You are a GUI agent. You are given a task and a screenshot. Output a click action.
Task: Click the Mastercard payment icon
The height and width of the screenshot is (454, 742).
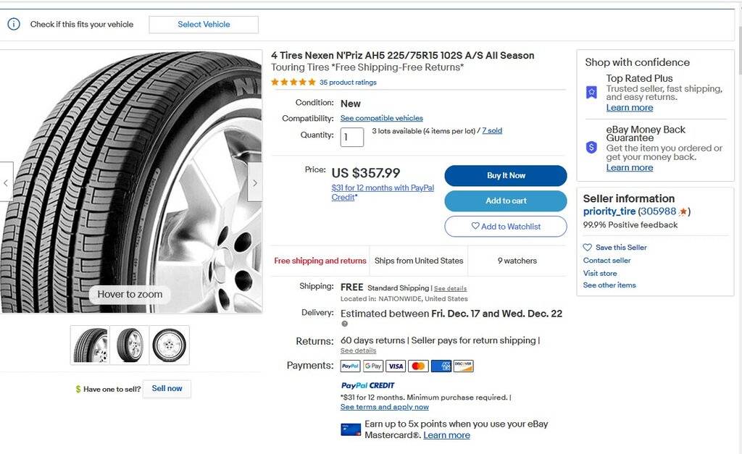coord(417,366)
